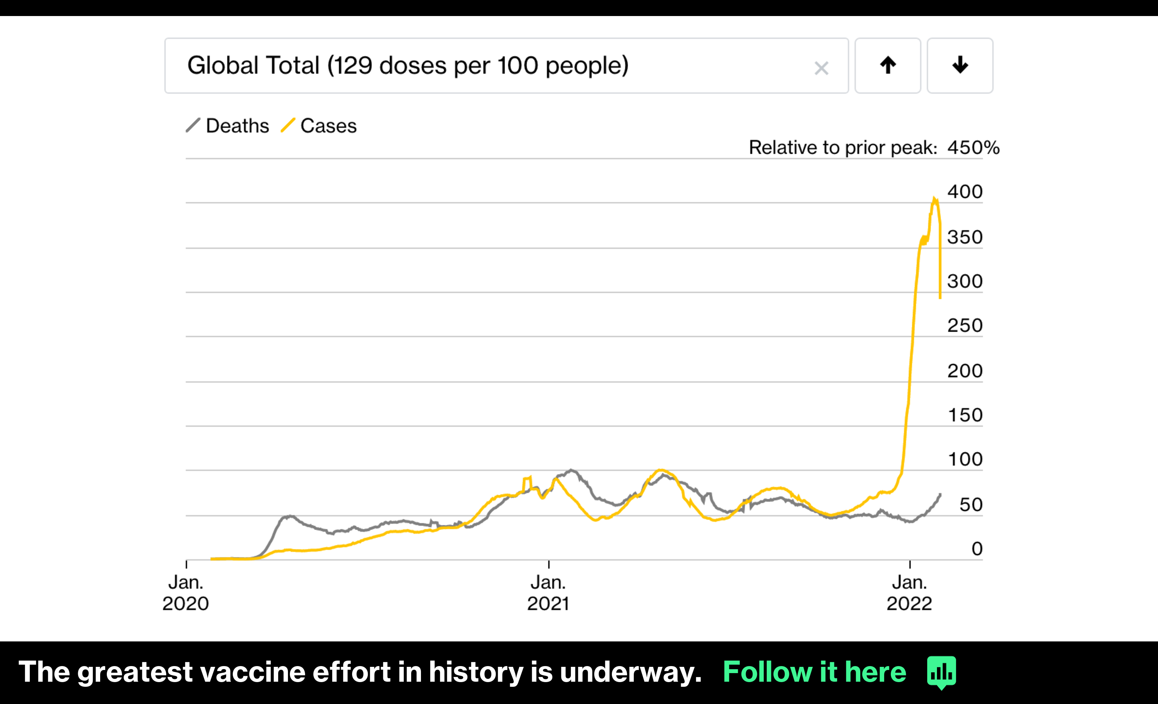1158x704 pixels.
Task: Toggle the Cases series legend label
Action: (329, 126)
